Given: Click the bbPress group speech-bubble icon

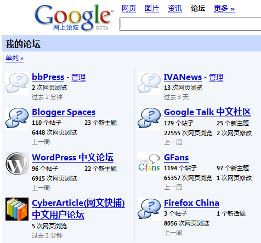Looking at the screenshot, I should click(x=17, y=83).
